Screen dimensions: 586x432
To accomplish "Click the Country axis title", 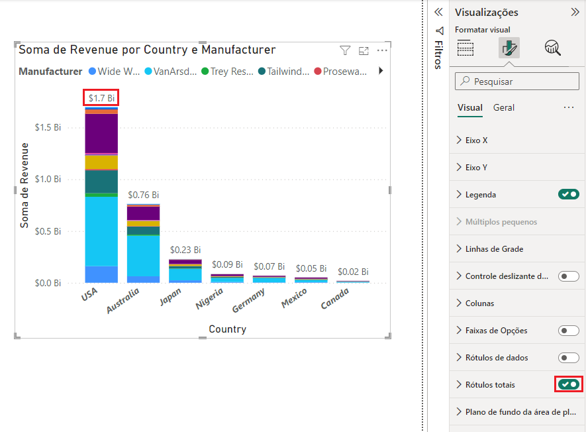I will tap(227, 329).
